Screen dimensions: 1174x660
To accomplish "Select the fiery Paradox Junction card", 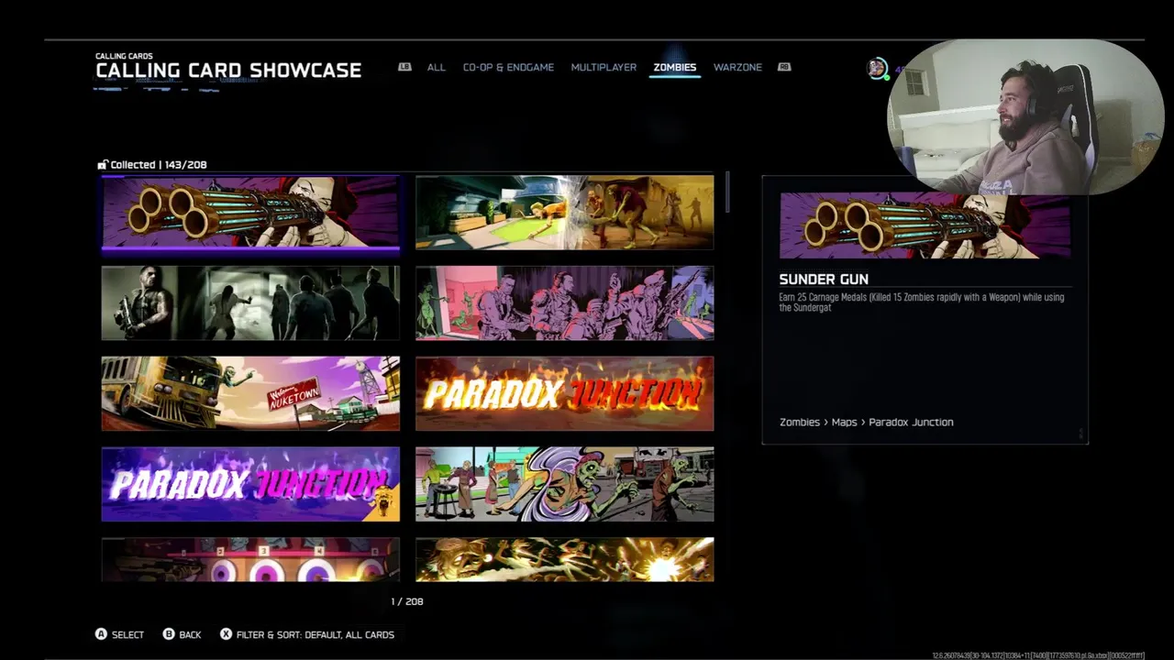I will point(564,393).
